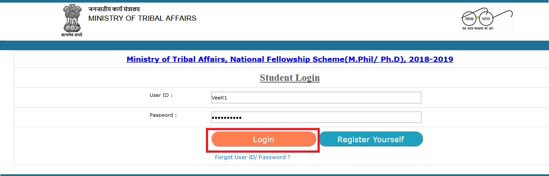The height and width of the screenshot is (176, 549).
Task: Open the Forgot User ID/ Password link
Action: 252,157
